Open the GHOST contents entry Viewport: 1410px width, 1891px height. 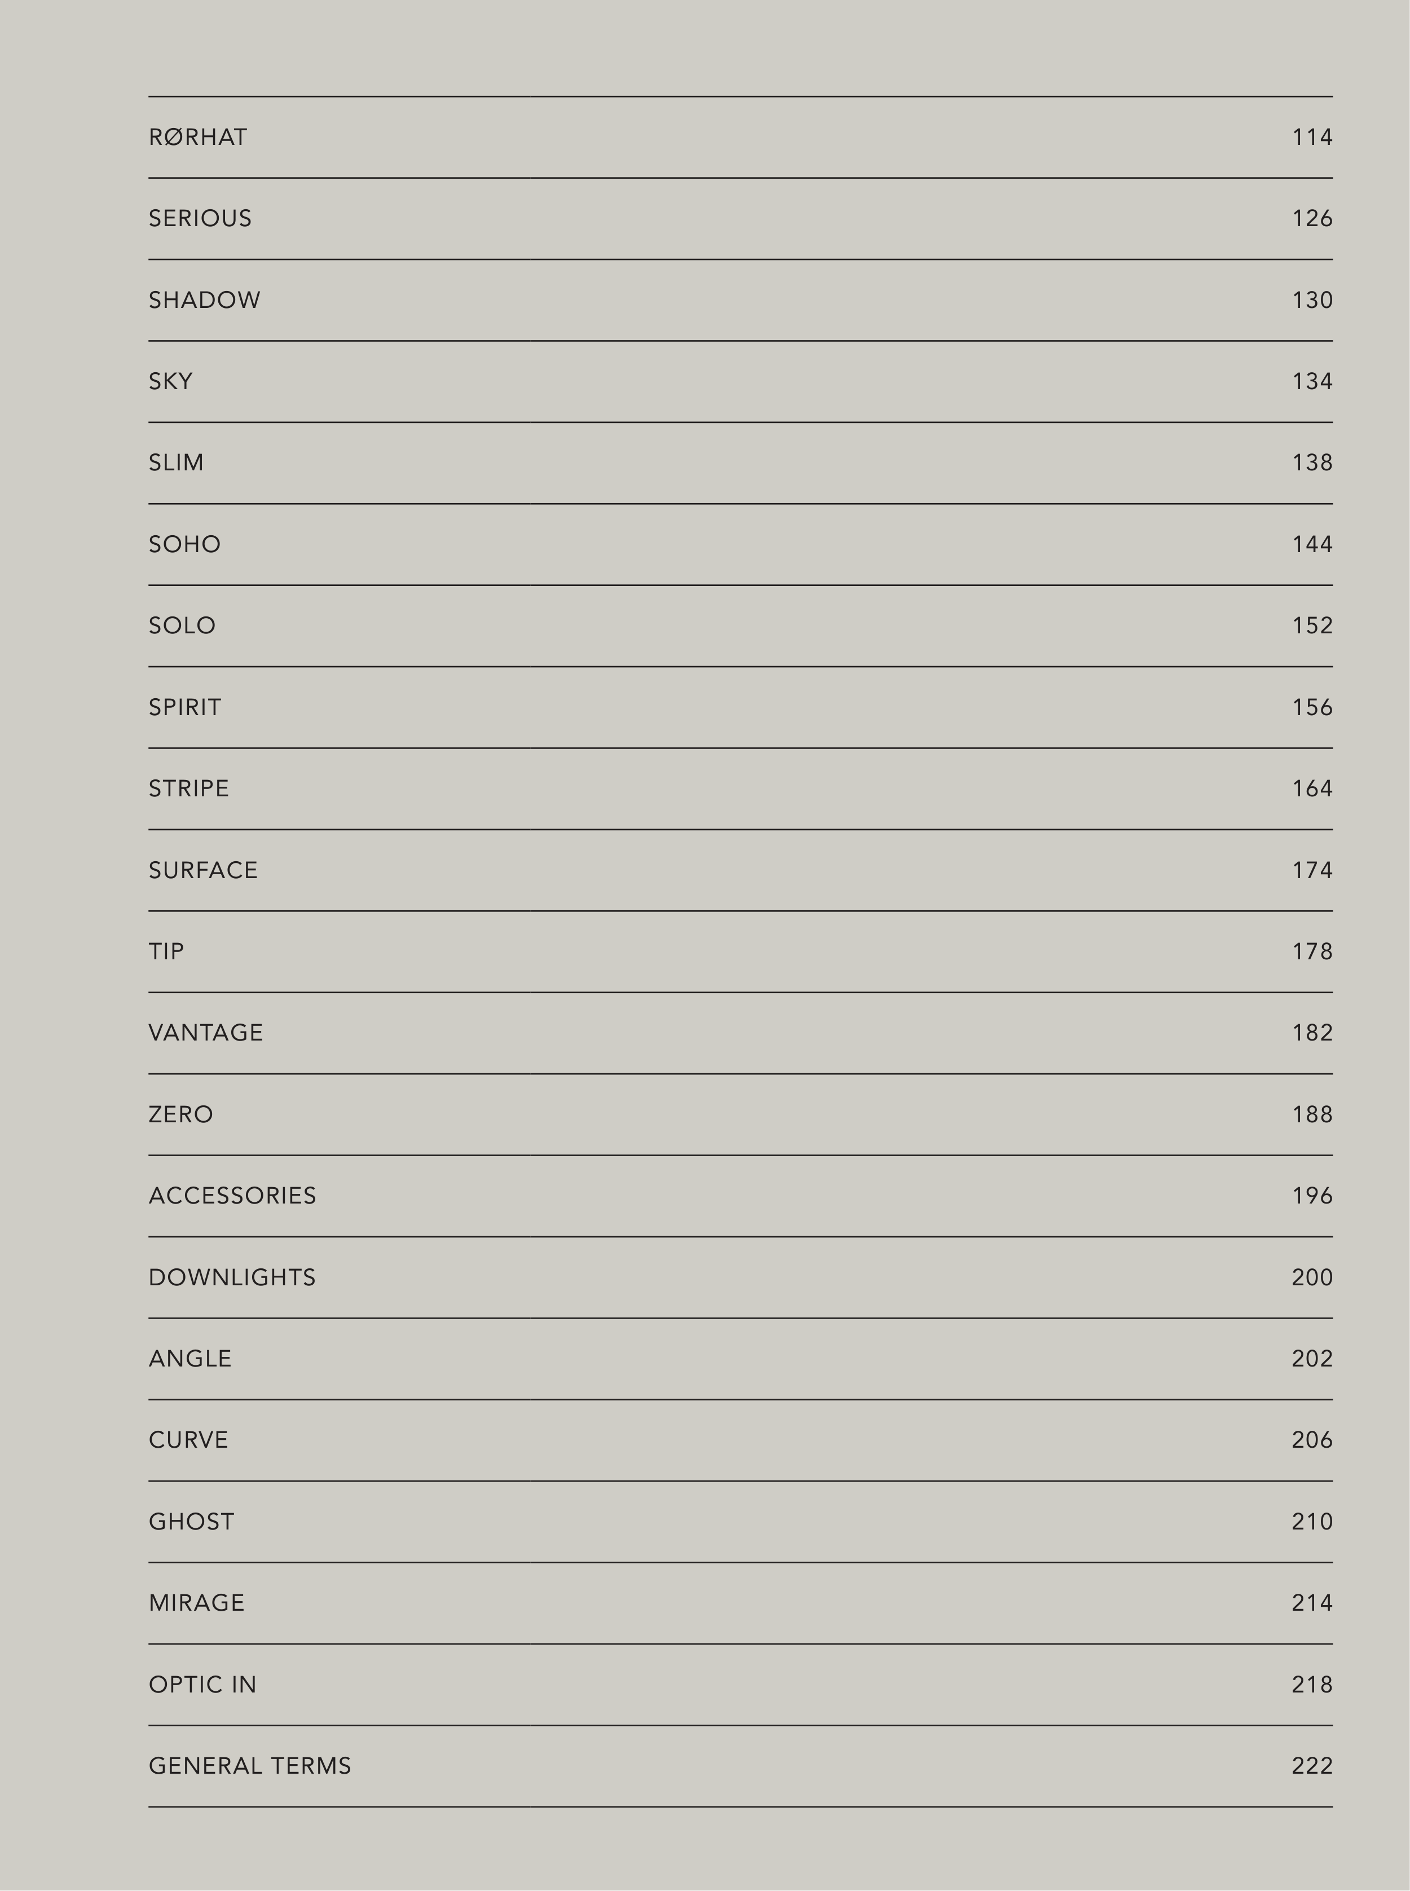[x=192, y=1522]
